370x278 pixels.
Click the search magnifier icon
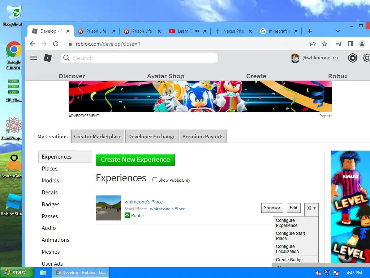(66, 58)
